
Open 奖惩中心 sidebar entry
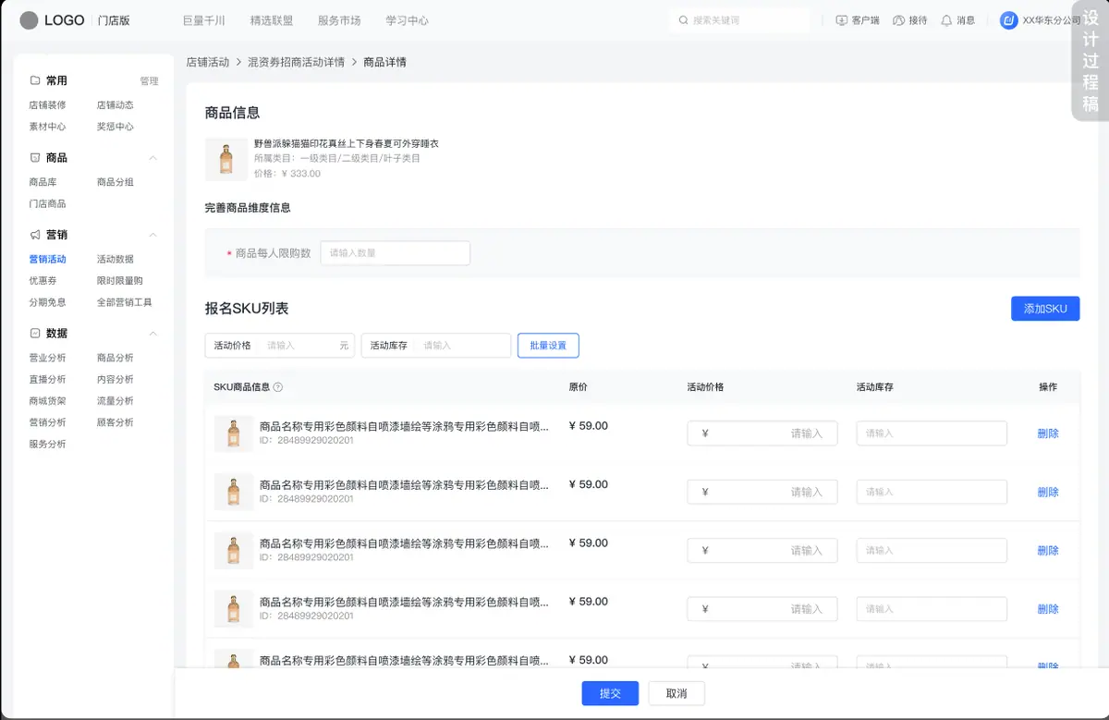[116, 127]
